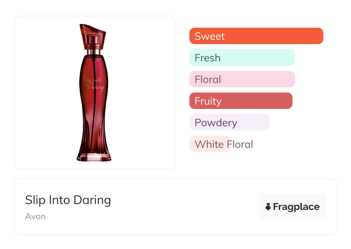Select the Fresh accord bar

(242, 58)
